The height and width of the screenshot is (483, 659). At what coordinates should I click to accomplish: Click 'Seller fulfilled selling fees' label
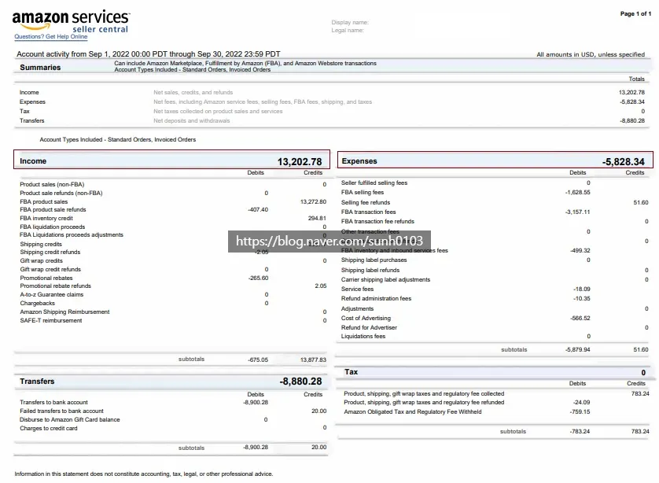click(x=374, y=183)
